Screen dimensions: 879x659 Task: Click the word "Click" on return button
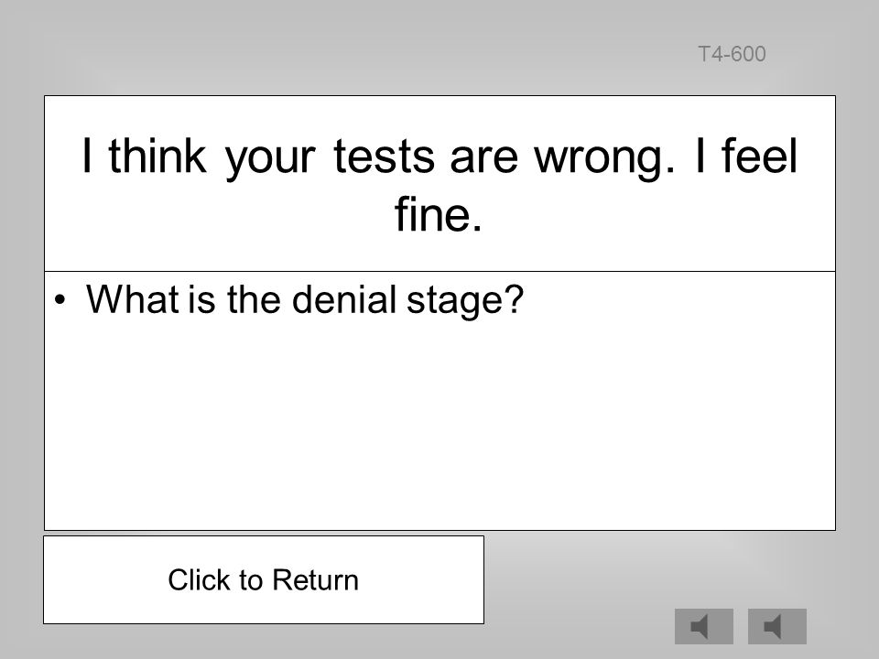tap(199, 580)
